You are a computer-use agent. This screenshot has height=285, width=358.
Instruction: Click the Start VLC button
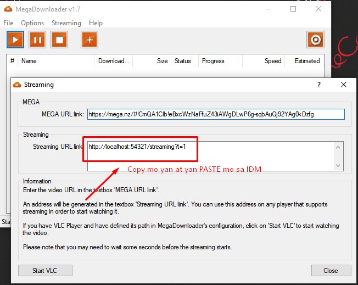pyautogui.click(x=45, y=271)
